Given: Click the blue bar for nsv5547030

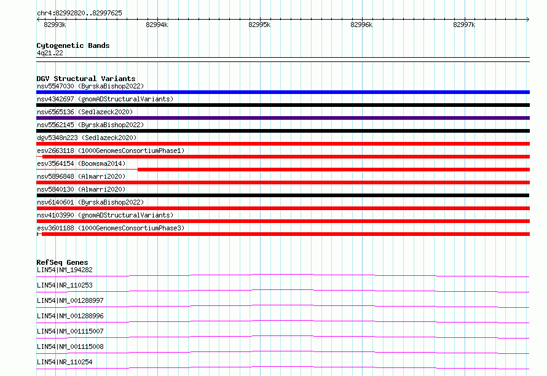Looking at the screenshot, I should pos(283,92).
